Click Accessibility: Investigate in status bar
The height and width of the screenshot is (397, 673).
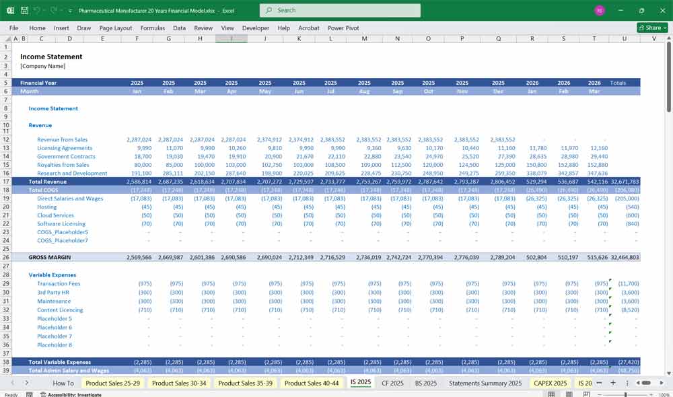coord(71,394)
